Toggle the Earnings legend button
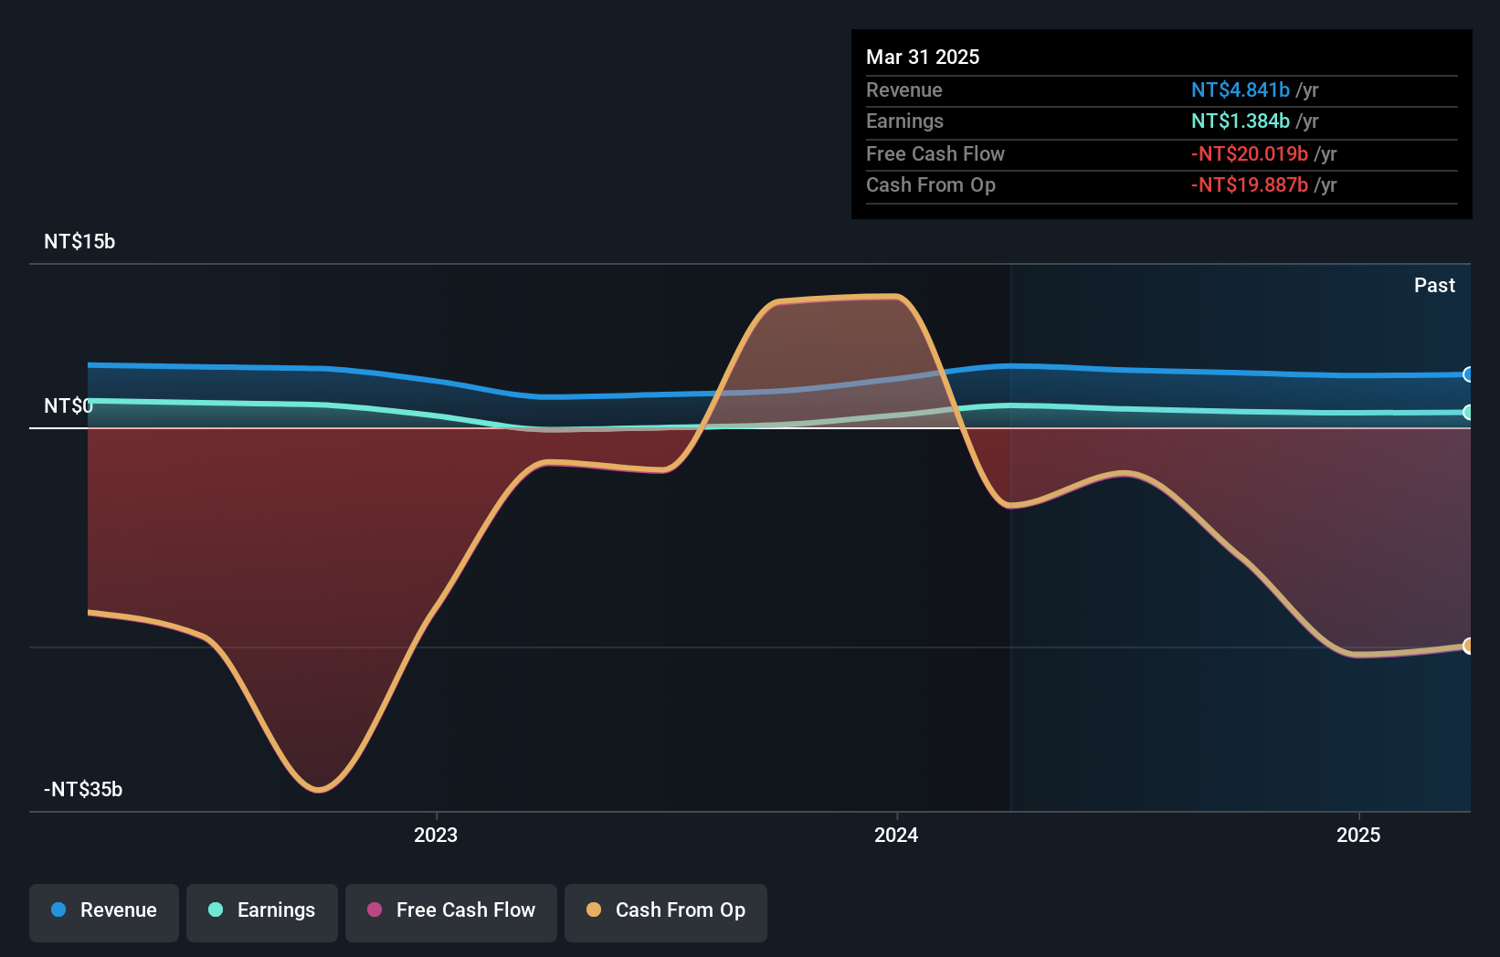The height and width of the screenshot is (957, 1500). (262, 912)
